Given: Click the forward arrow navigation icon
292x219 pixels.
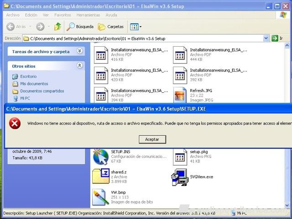Looking at the screenshot, I should [x=40, y=27].
